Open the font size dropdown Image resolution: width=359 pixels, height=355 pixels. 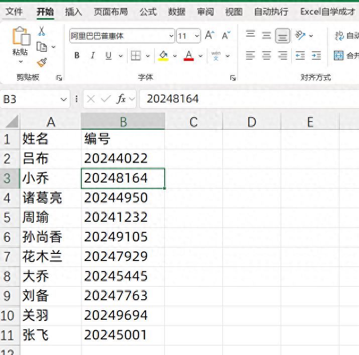197,36
